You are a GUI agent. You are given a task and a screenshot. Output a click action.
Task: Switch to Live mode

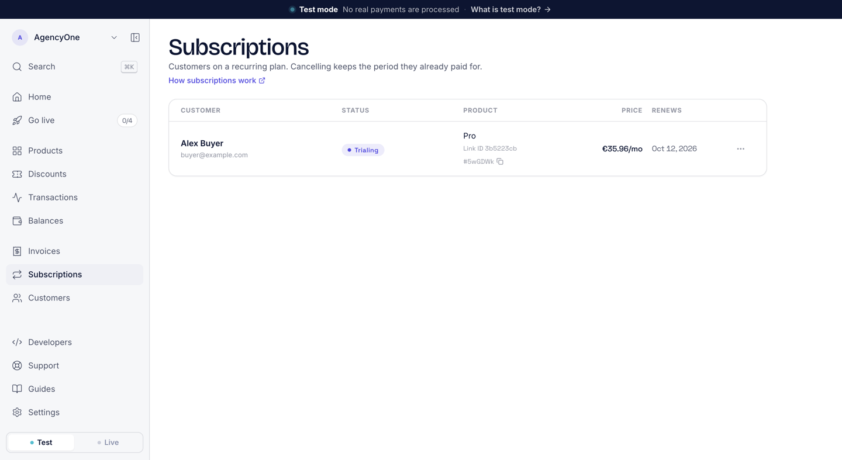[108, 442]
